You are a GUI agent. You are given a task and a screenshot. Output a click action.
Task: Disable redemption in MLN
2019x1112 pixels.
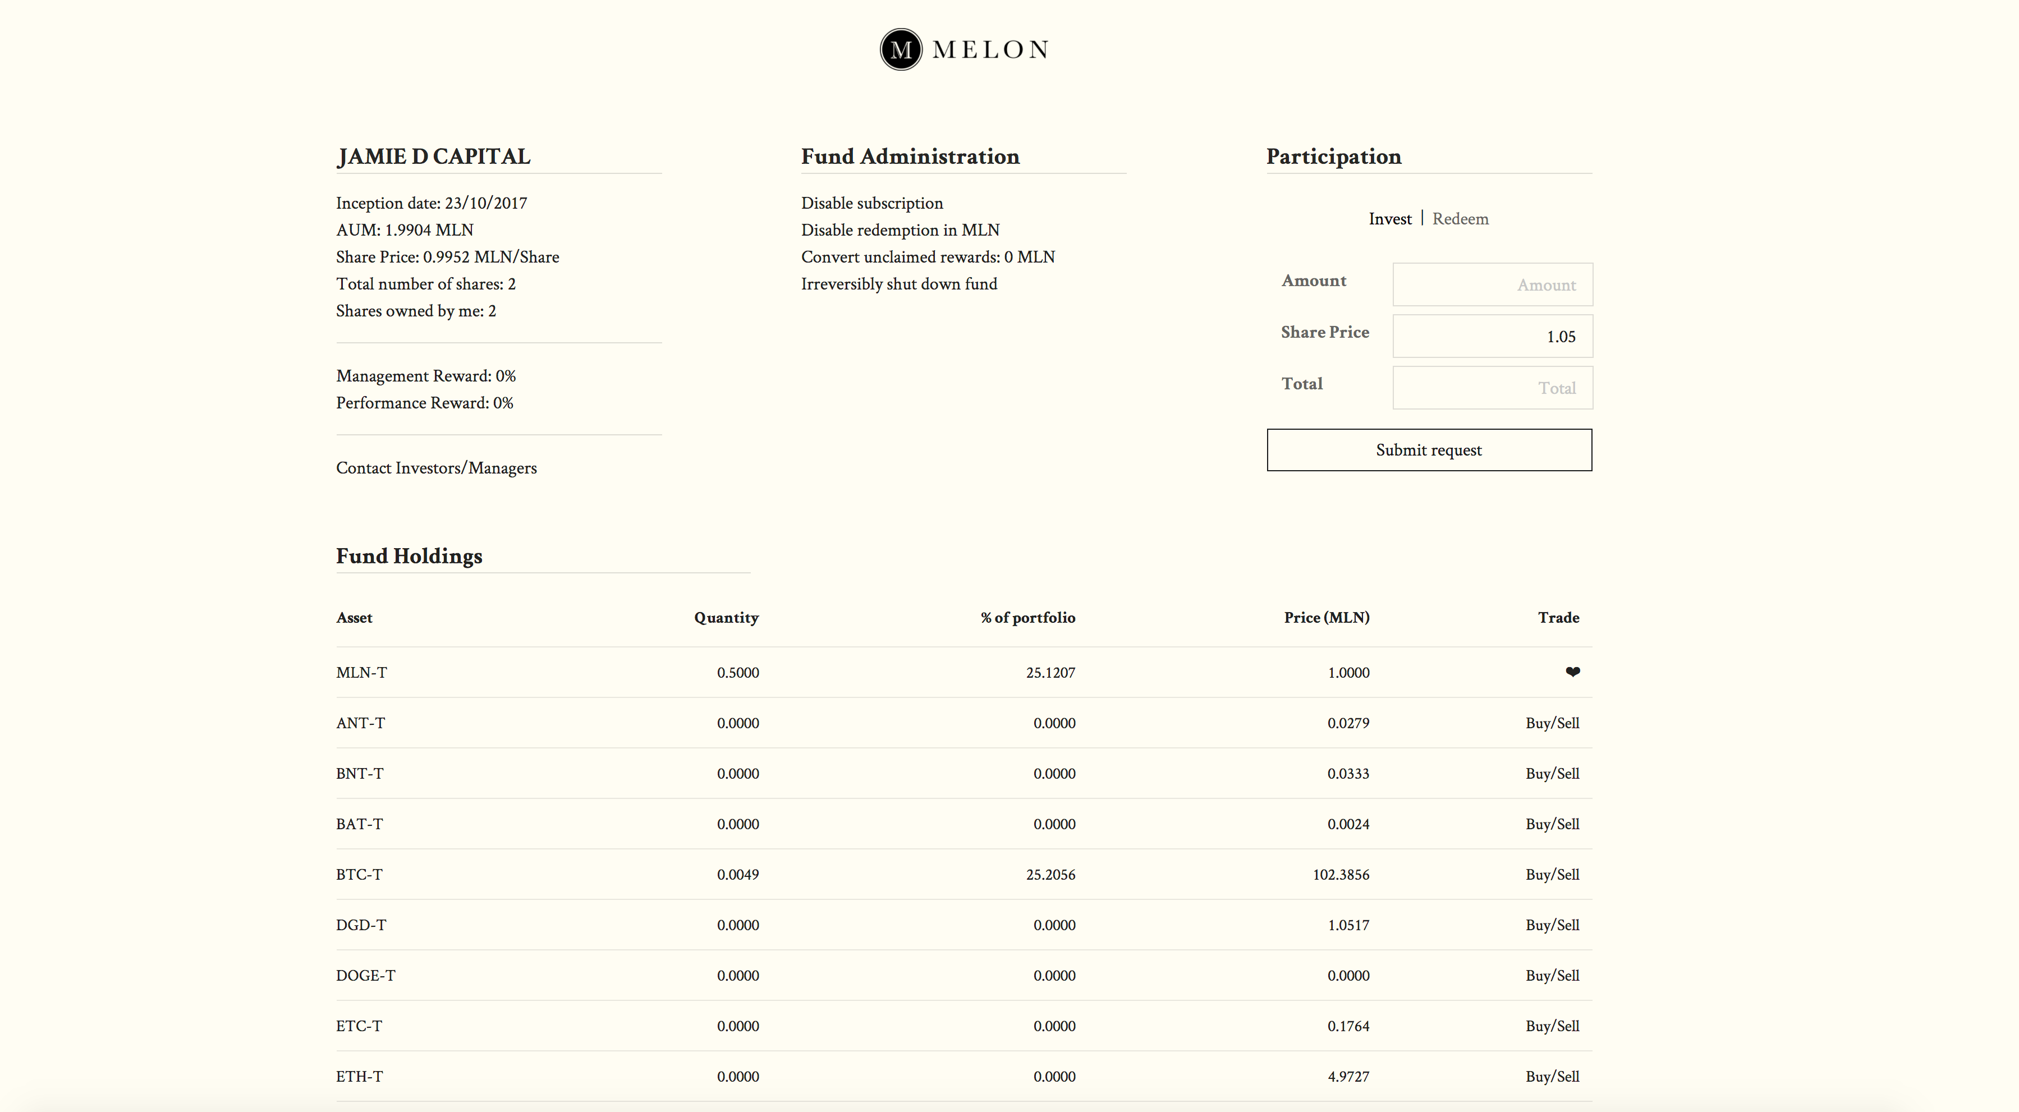click(x=900, y=229)
